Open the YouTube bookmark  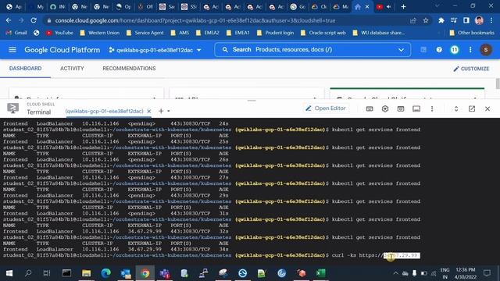pos(59,33)
